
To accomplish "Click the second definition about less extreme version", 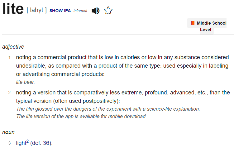I will [123, 97].
